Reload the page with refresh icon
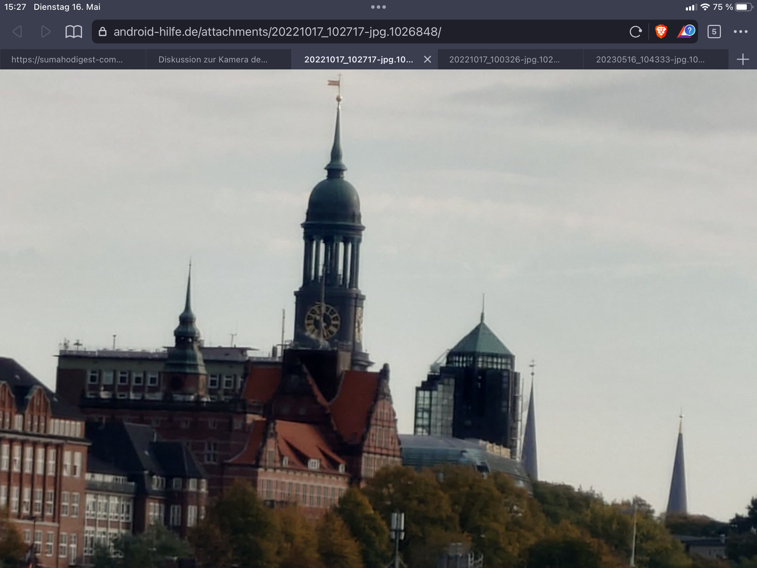757x568 pixels. tap(635, 32)
